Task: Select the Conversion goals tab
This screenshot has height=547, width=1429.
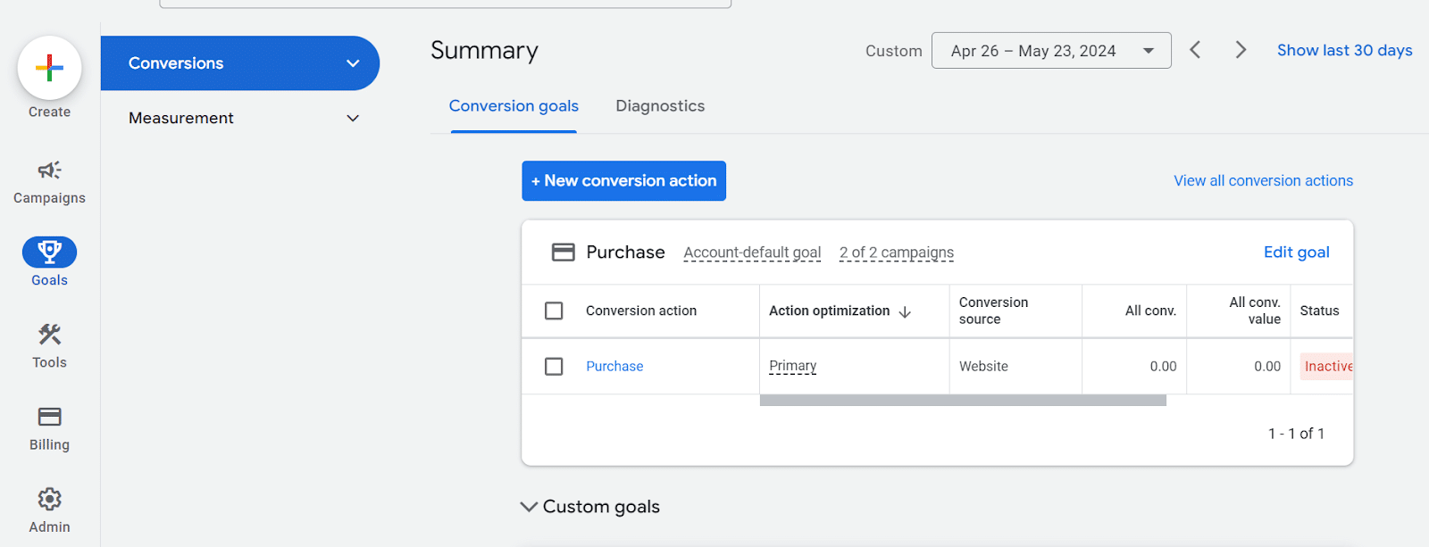Action: pyautogui.click(x=514, y=106)
